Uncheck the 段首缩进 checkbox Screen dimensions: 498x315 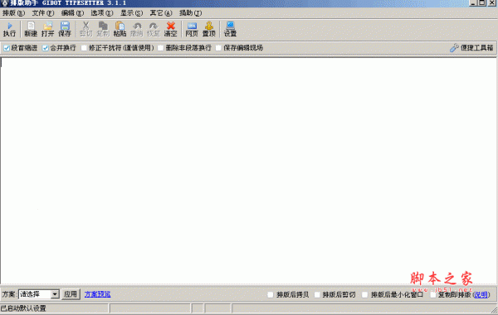(x=7, y=48)
